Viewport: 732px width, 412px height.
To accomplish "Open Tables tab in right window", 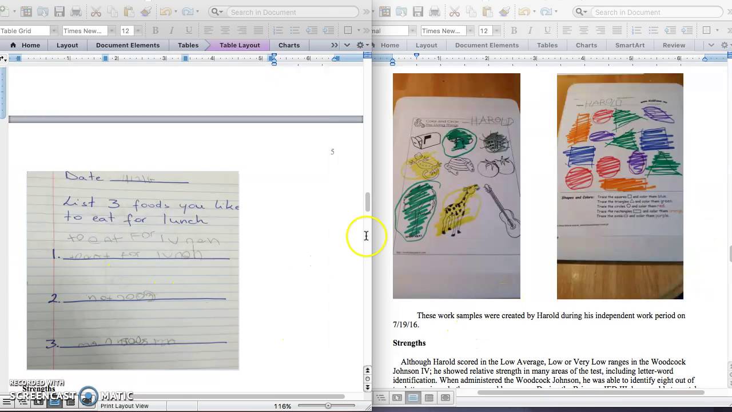I will coord(547,45).
